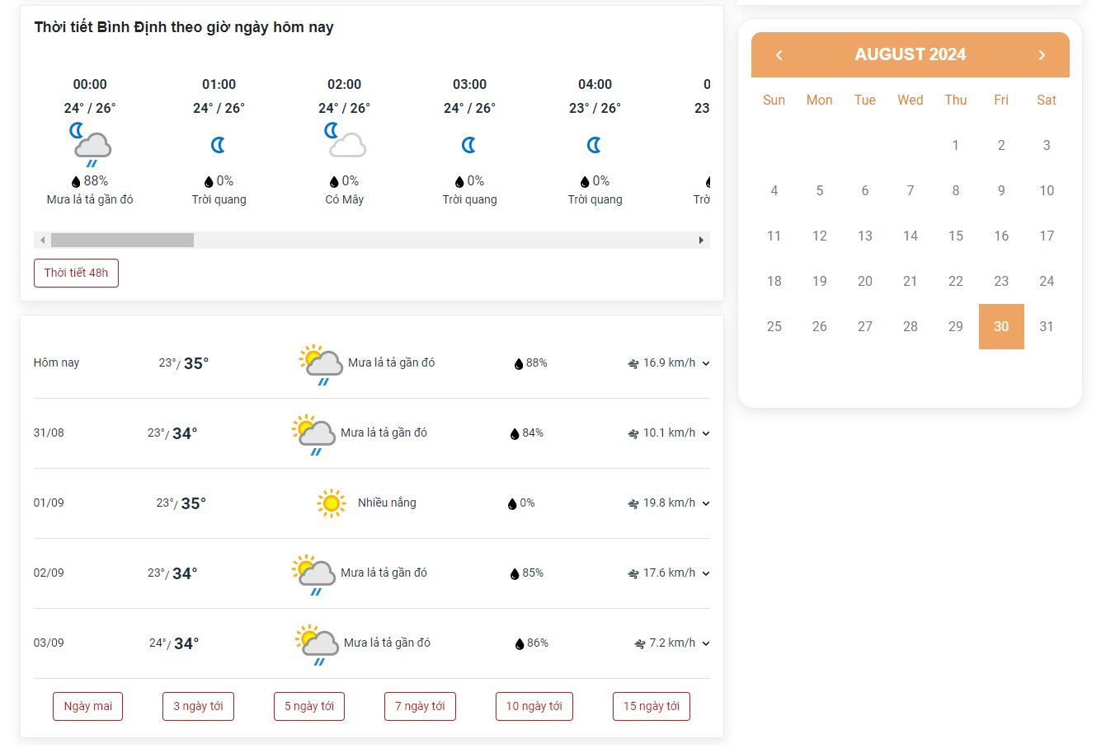
Task: Click the '04:00' hour label
Action: [595, 84]
